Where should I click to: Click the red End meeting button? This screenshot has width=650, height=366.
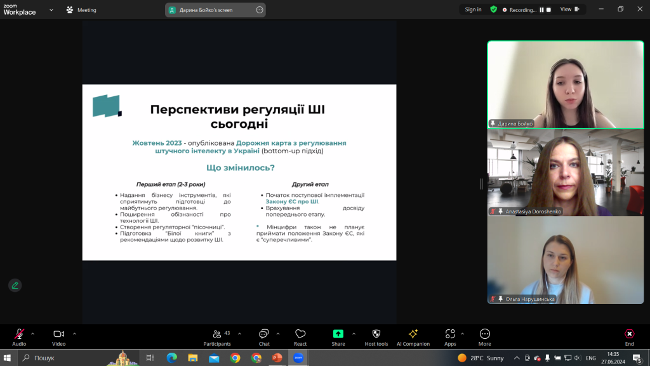tap(629, 338)
